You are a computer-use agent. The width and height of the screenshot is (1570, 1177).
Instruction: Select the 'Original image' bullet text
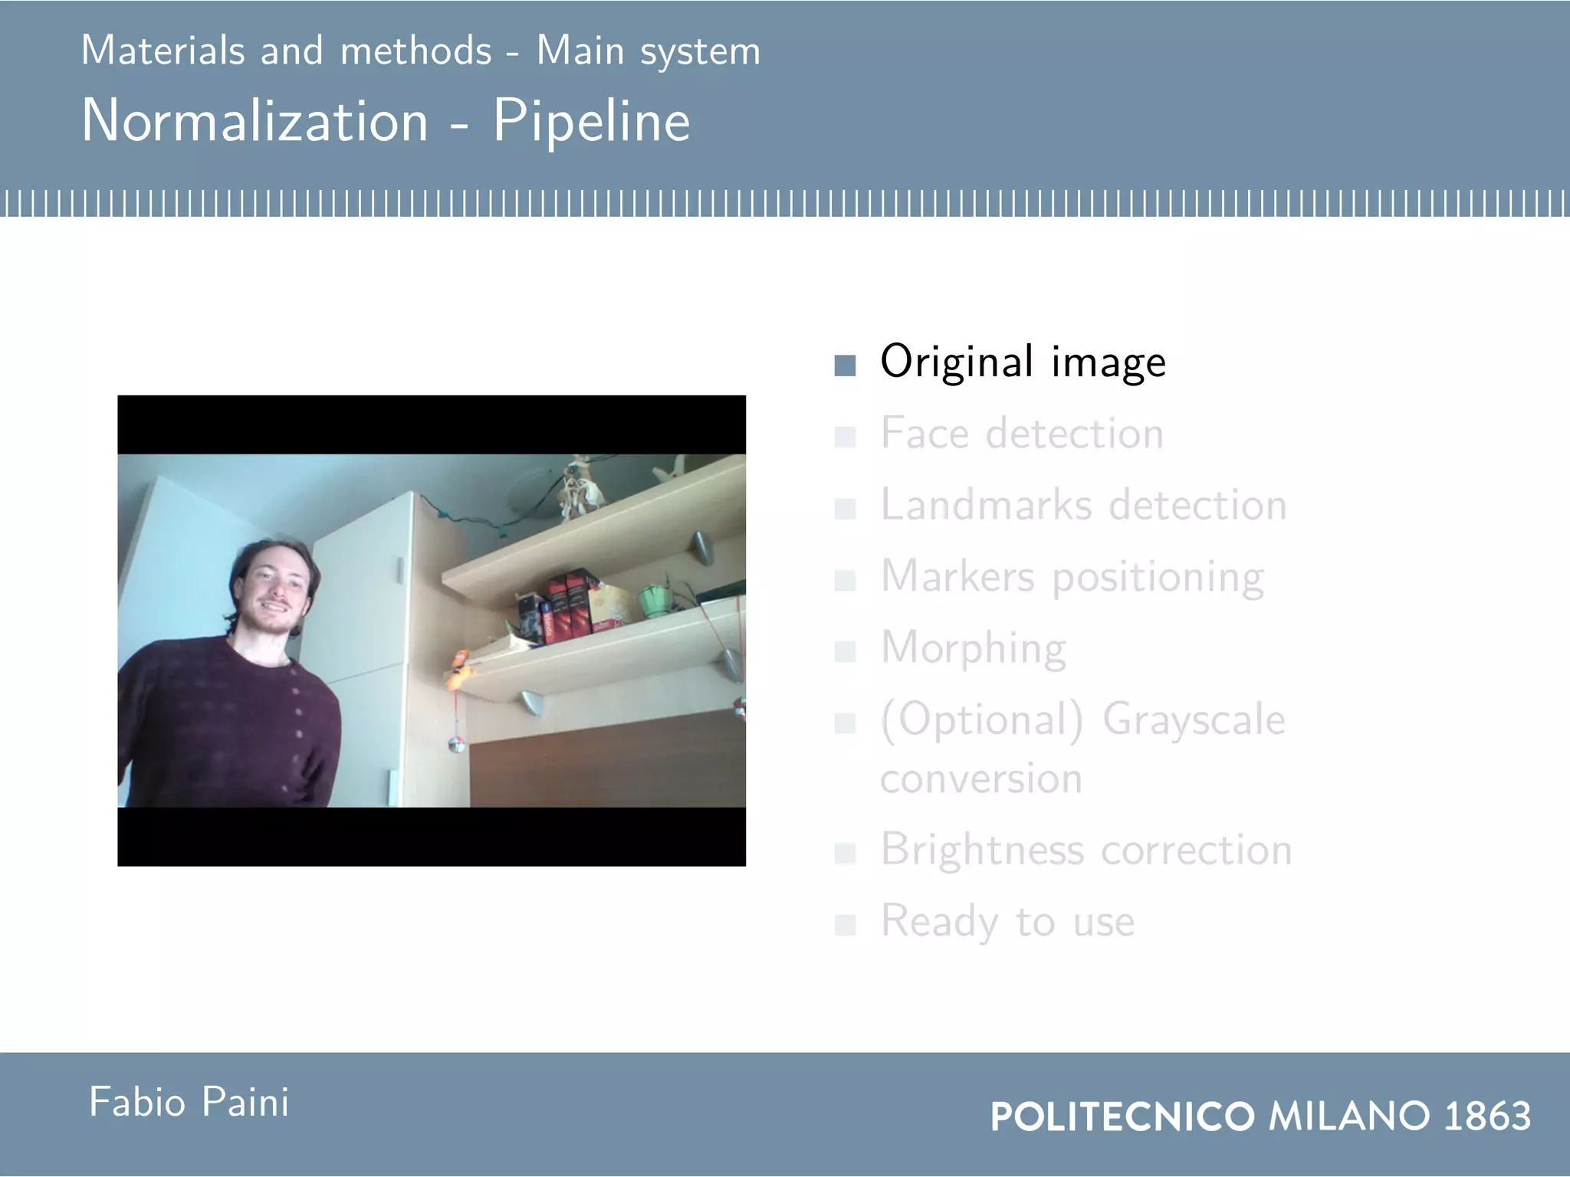click(x=1023, y=362)
